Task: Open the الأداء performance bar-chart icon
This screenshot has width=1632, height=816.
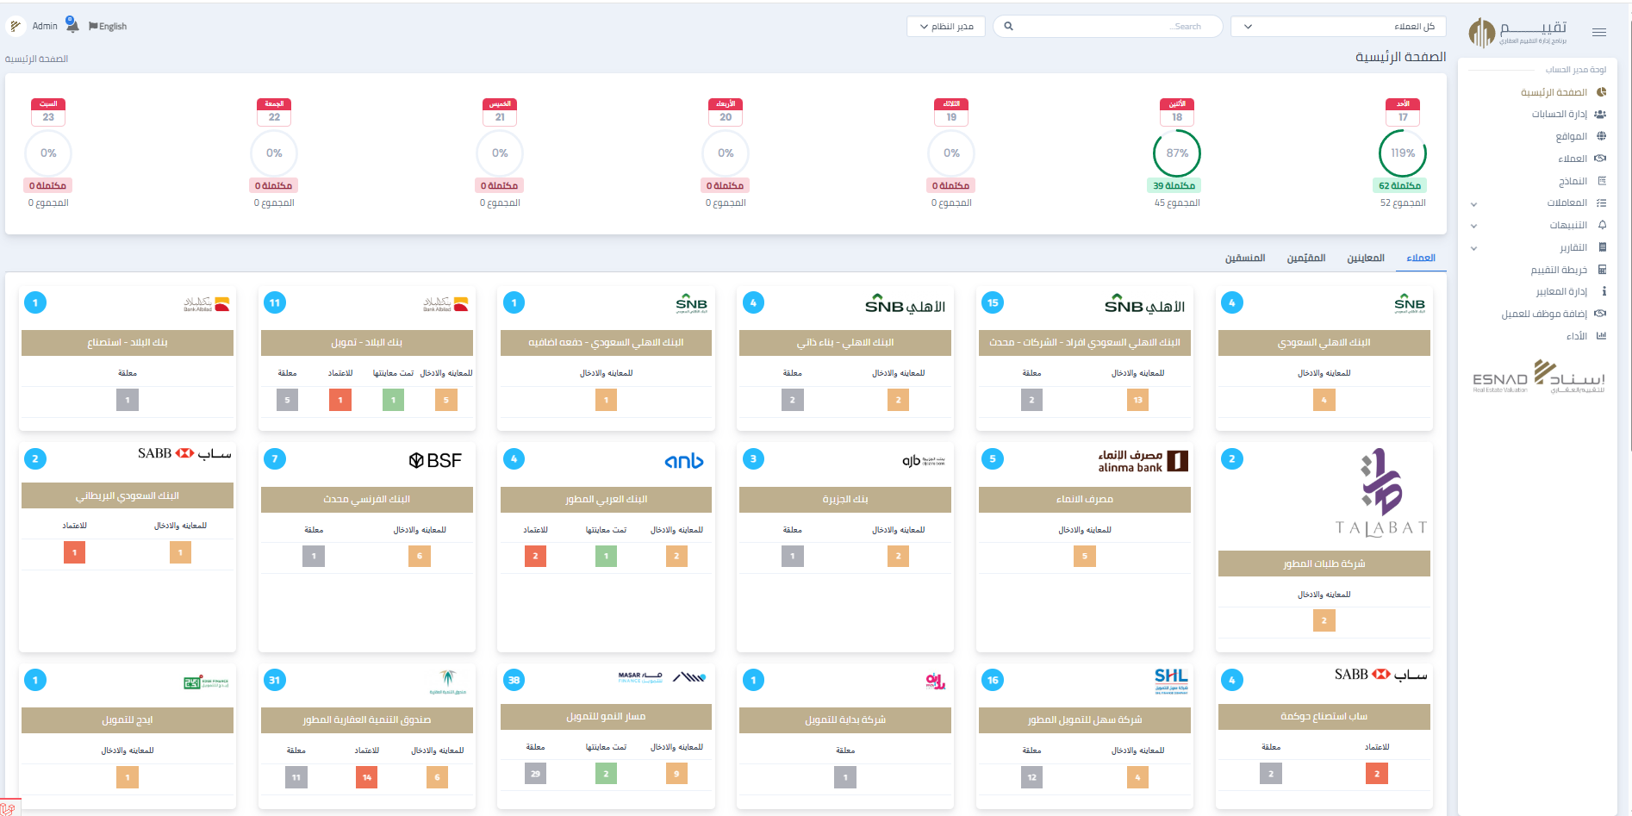Action: pyautogui.click(x=1601, y=336)
